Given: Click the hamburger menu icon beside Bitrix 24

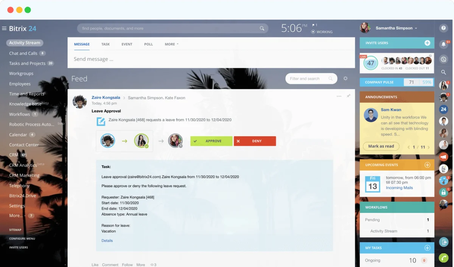Looking at the screenshot, I should [4, 28].
